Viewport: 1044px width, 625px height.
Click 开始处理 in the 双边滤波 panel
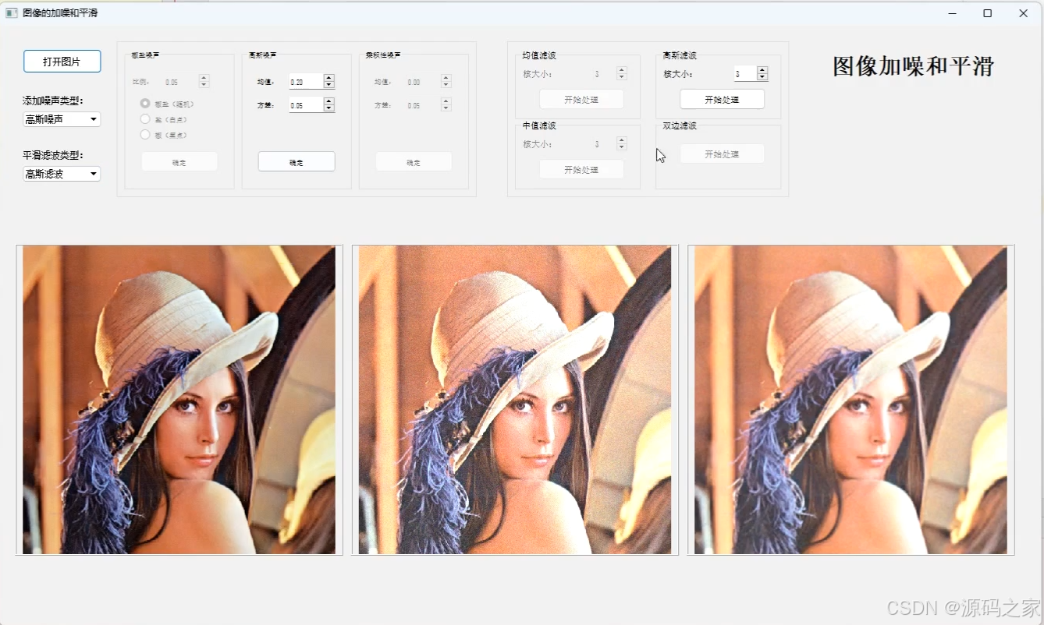(722, 154)
